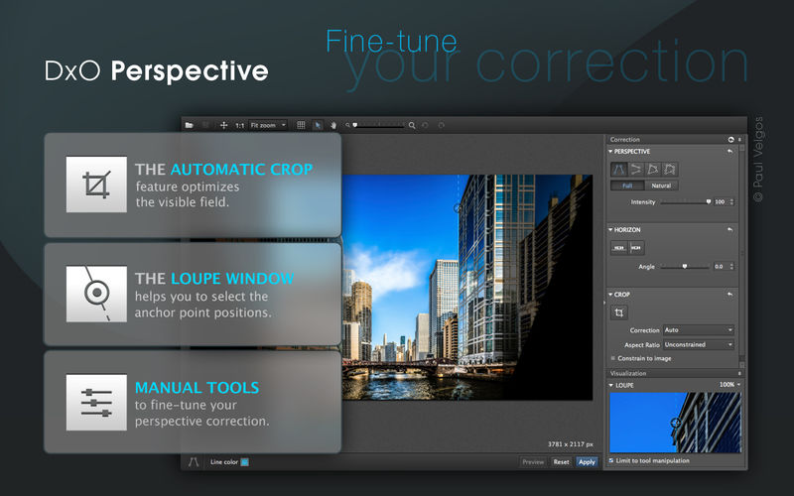794x496 pixels.
Task: Click the four-arrow fit-to-screen icon
Action: pyautogui.click(x=224, y=125)
